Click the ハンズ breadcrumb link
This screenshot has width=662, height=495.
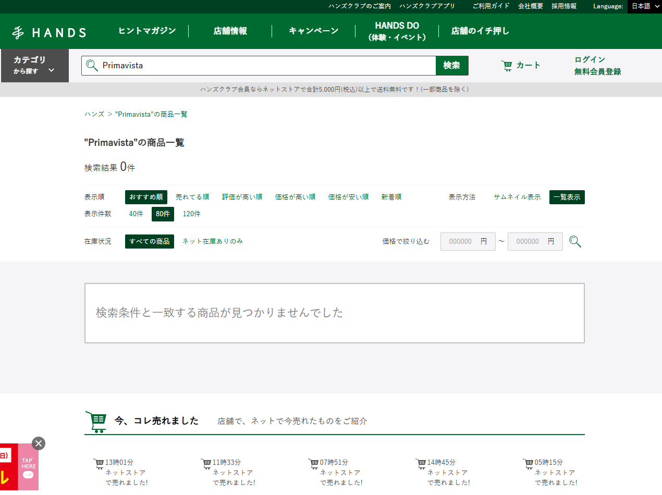click(x=94, y=114)
